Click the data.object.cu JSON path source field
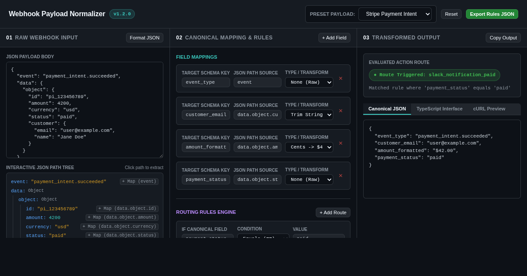 (257, 115)
